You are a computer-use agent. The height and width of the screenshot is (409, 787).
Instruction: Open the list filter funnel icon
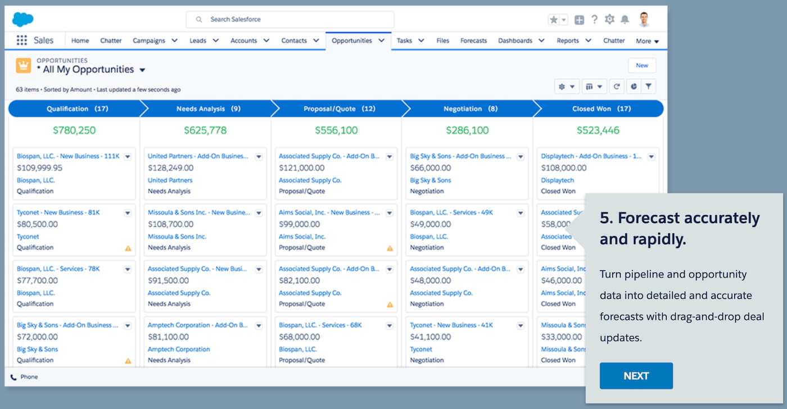pos(649,87)
